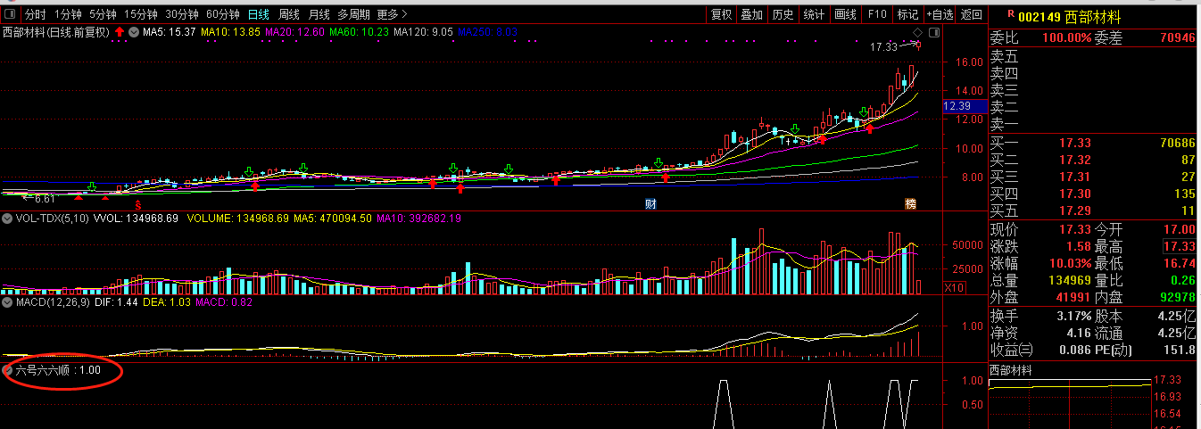Expand the 更多 periods menu

[392, 14]
